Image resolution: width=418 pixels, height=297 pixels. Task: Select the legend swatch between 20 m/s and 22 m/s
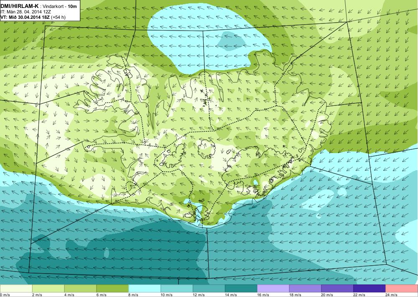click(x=337, y=289)
